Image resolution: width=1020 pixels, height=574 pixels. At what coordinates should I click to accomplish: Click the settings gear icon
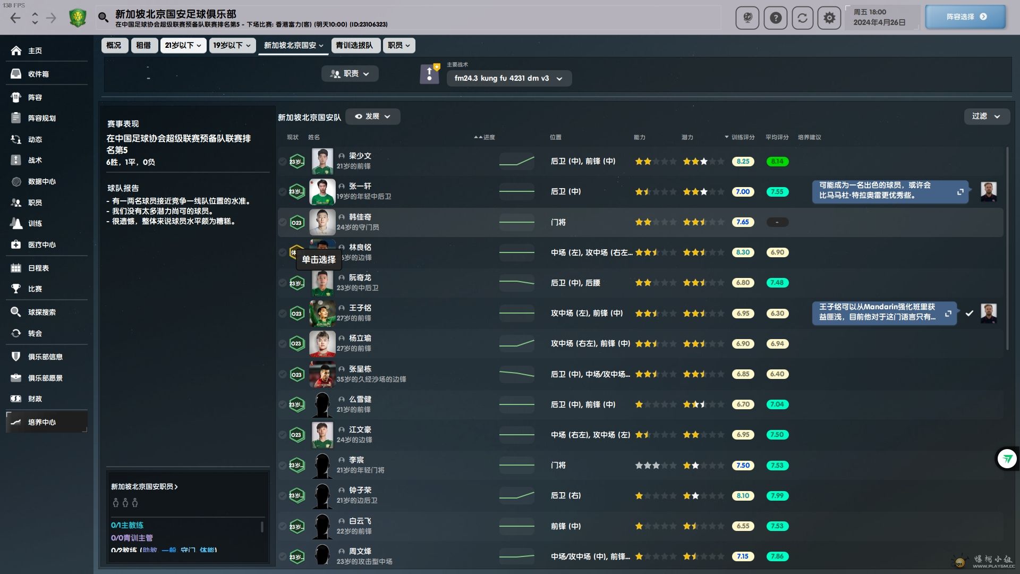coord(829,18)
